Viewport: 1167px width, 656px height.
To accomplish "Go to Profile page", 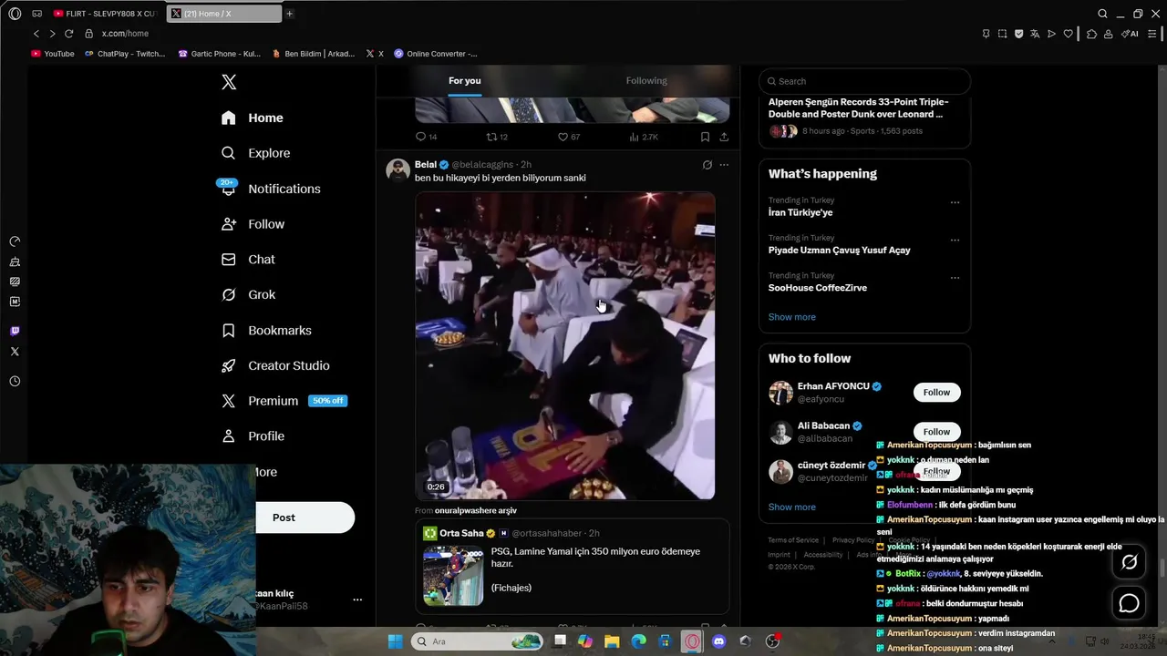I will tap(253, 436).
